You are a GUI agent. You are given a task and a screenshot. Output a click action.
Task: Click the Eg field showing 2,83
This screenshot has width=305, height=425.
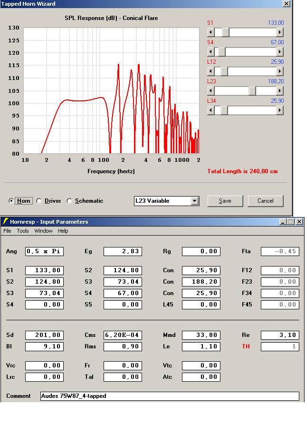pos(123,251)
